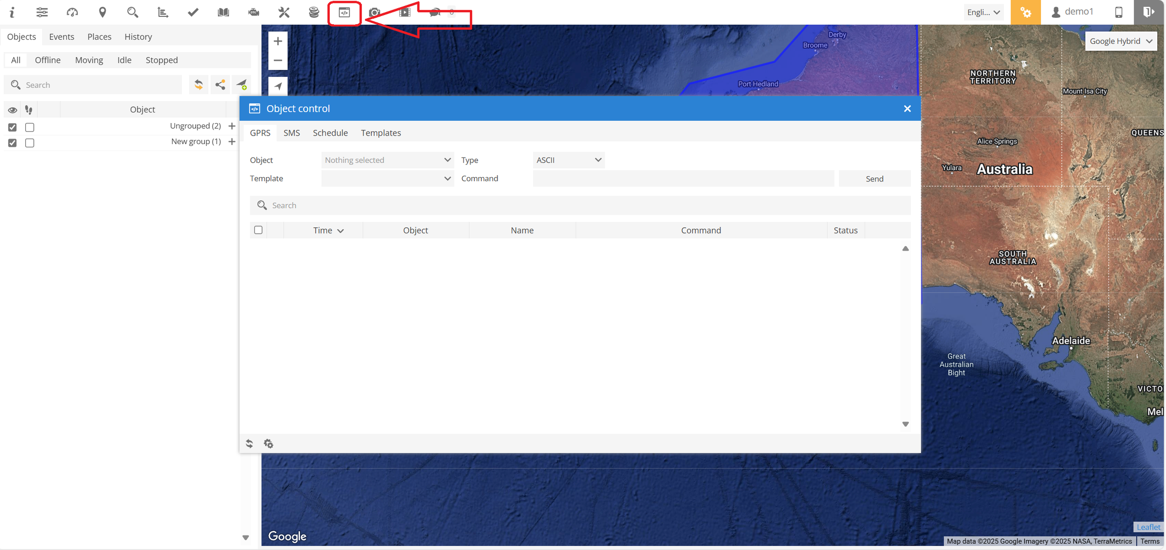Click the reload icon at dialog bottom
The image size is (1166, 550).
pos(250,443)
